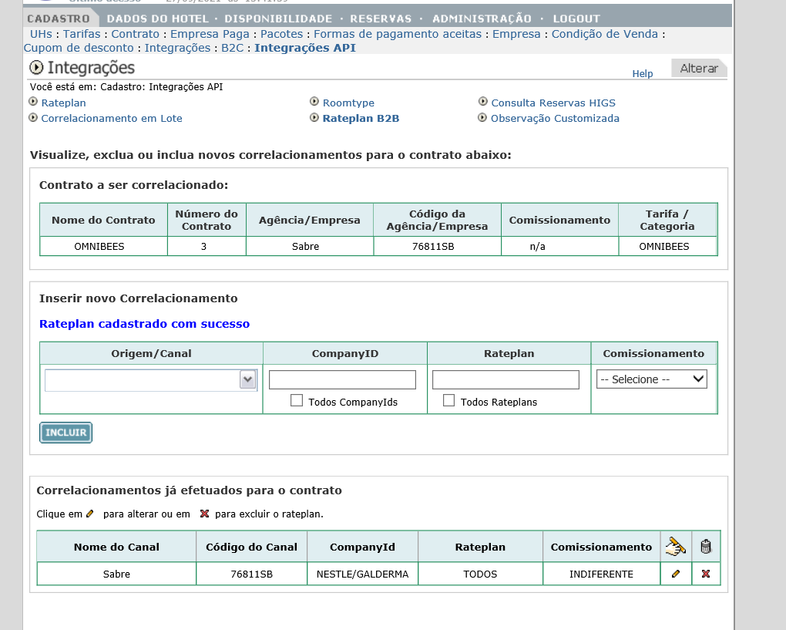
Task: Open the Roomtype link
Action: 348,103
